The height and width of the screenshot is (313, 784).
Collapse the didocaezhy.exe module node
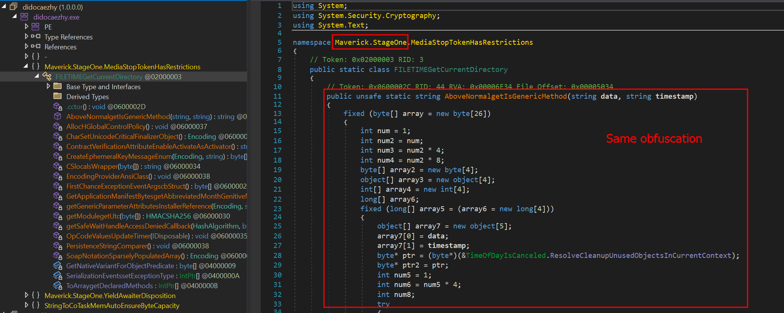click(x=15, y=16)
